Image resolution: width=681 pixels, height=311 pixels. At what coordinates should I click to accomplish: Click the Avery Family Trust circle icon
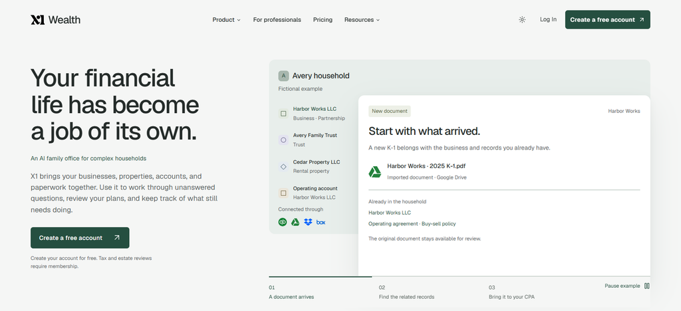[x=283, y=140]
